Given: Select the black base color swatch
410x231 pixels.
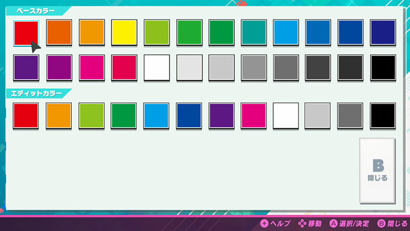Looking at the screenshot, I should click(x=382, y=67).
